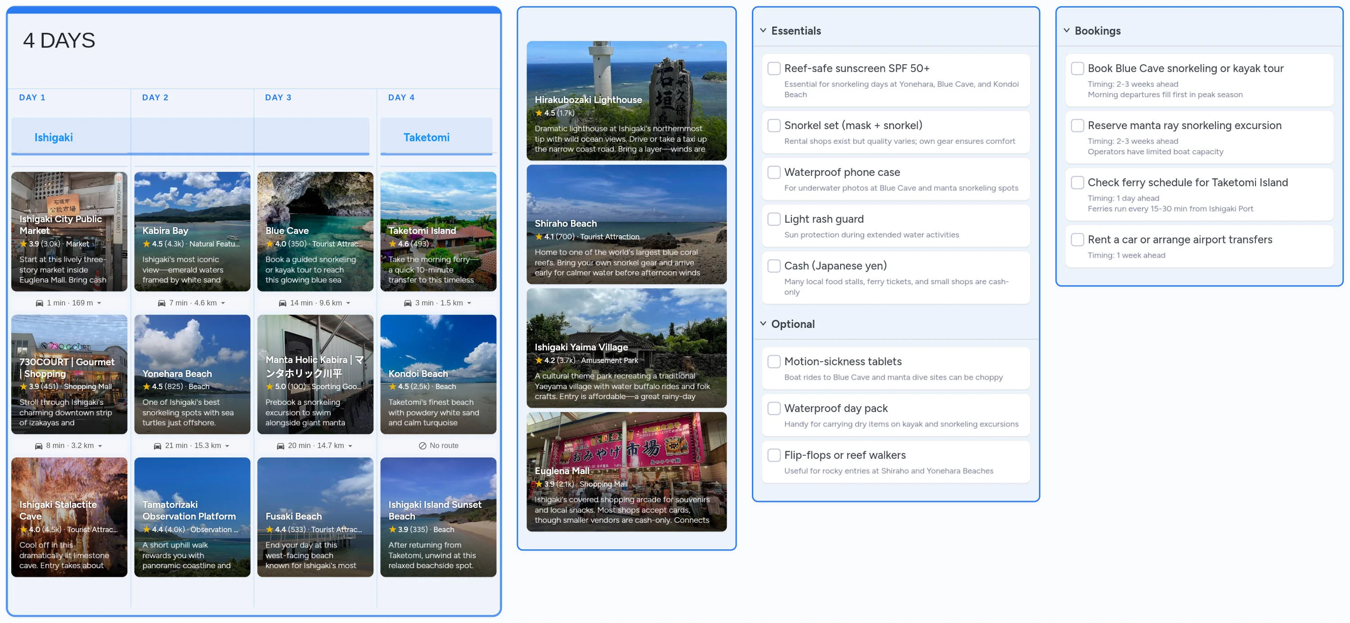Screen dimensions: 1350x623
Task: Click car icon for 1 min 169 m route
Action: 39,303
